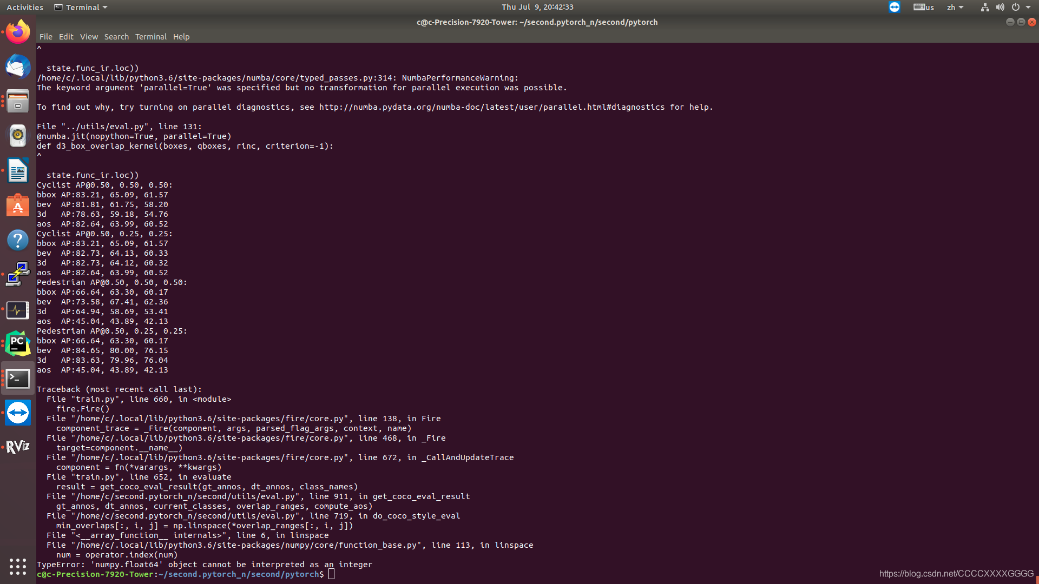Click the shell prompt cursor
The width and height of the screenshot is (1039, 584).
pyautogui.click(x=331, y=574)
